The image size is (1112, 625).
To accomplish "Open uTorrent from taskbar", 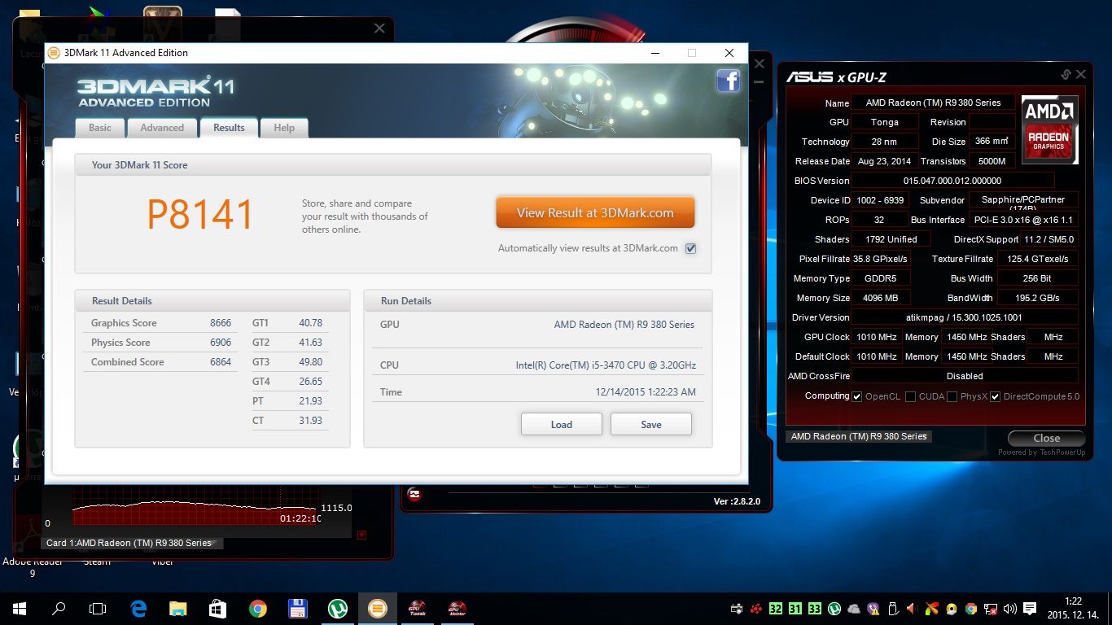I will click(x=337, y=608).
